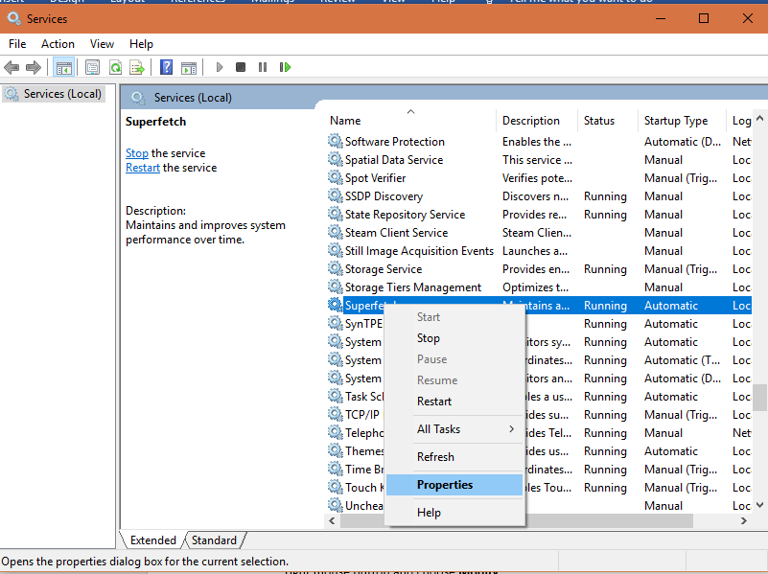Open the View menu

(102, 44)
